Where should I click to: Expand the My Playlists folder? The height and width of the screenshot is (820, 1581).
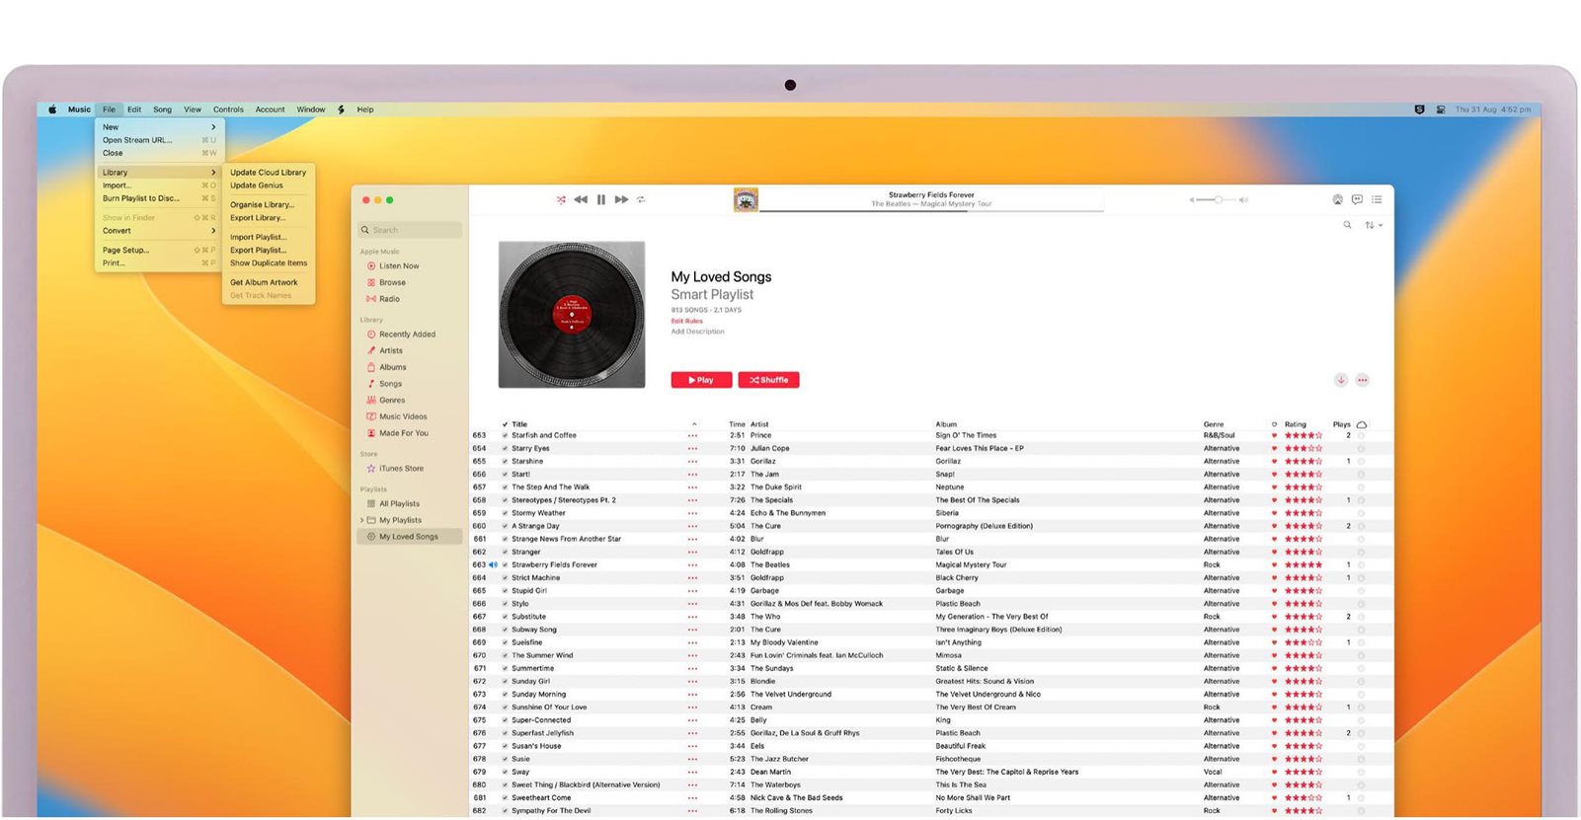pyautogui.click(x=361, y=520)
